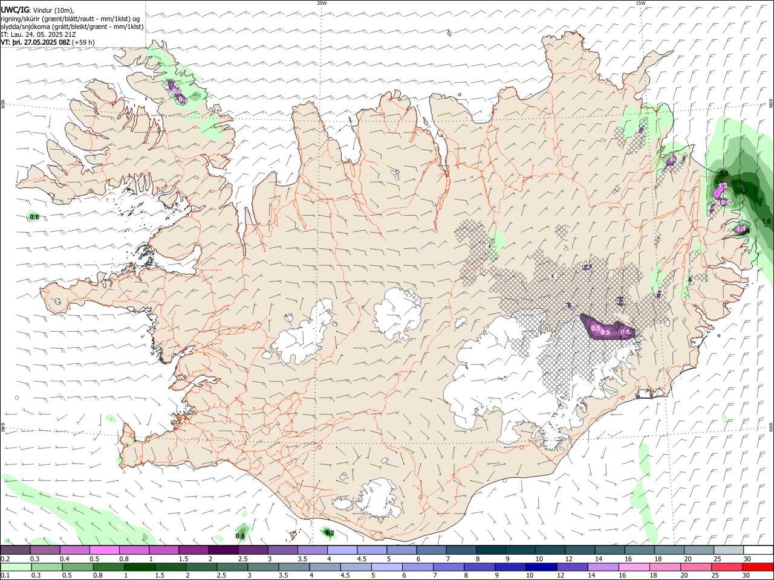The height and width of the screenshot is (580, 774).
Task: Click the 1.3 precipitation value near east coast
Action: pyautogui.click(x=724, y=174)
